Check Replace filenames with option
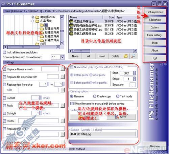This screenshot has height=154, width=169. pos(4,69)
